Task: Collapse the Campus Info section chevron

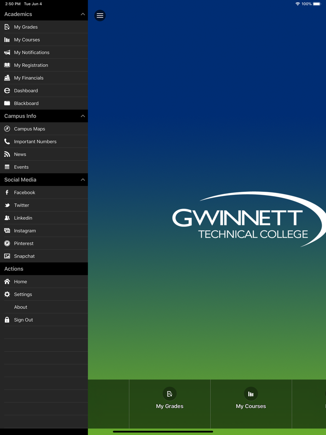Action: point(83,116)
